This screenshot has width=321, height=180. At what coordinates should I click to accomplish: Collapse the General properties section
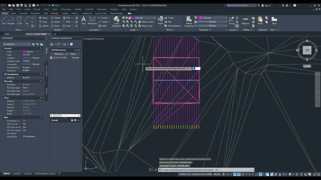coord(41,48)
